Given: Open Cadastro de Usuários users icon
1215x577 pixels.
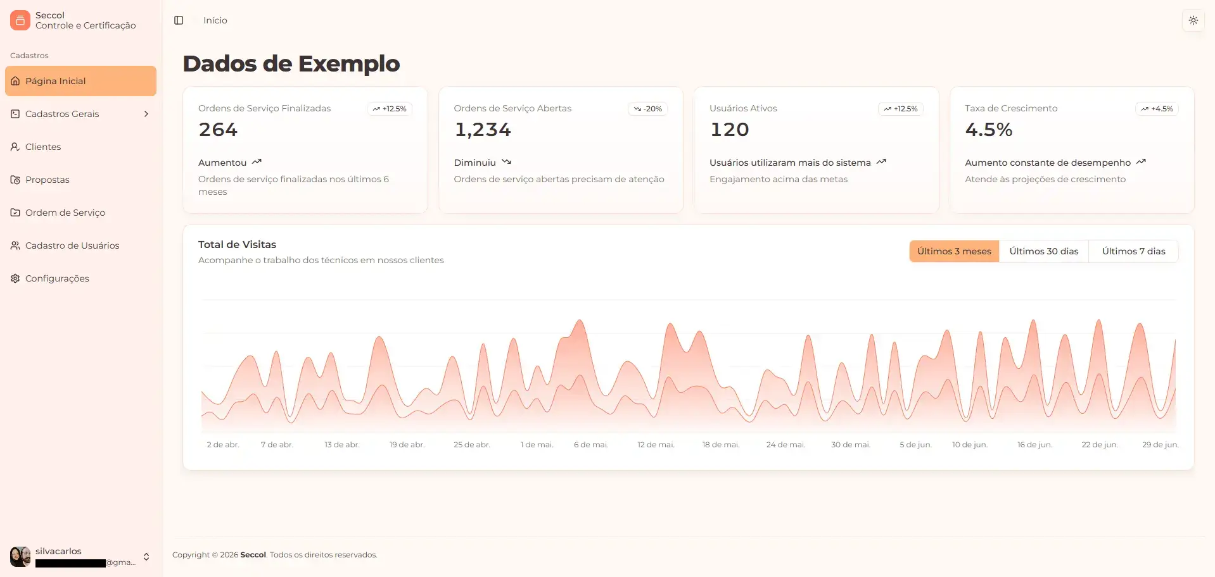Looking at the screenshot, I should tap(15, 245).
